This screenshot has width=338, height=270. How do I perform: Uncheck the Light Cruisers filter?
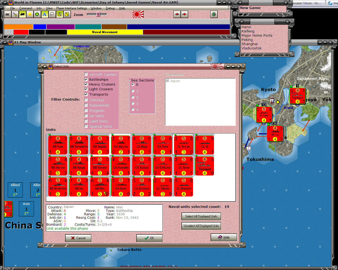pos(86,89)
